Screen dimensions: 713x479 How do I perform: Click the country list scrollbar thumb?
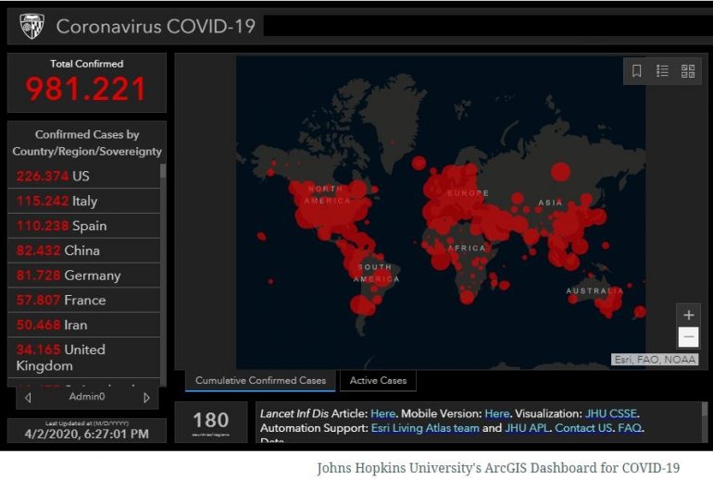tap(163, 171)
